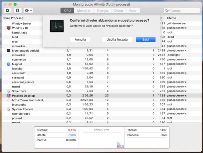Open the gear actions dropdown menu
This screenshot has width=203, height=153.
click(x=28, y=11)
